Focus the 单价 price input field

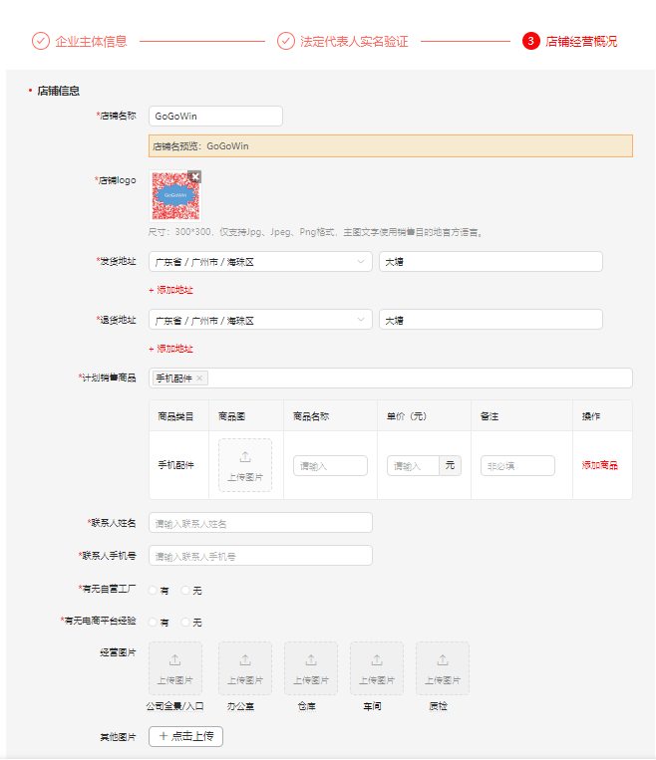413,466
